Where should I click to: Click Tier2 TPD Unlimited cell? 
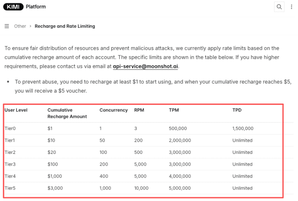coord(242,152)
